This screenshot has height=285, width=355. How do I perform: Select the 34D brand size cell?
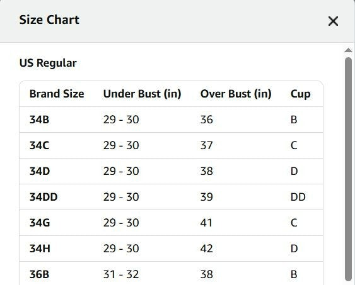click(40, 171)
